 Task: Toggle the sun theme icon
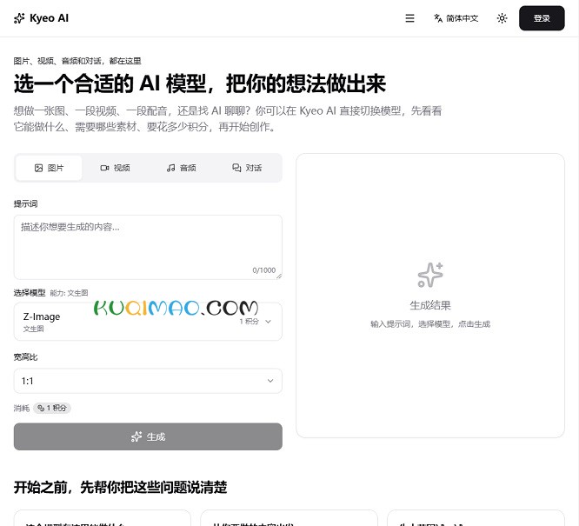click(502, 18)
